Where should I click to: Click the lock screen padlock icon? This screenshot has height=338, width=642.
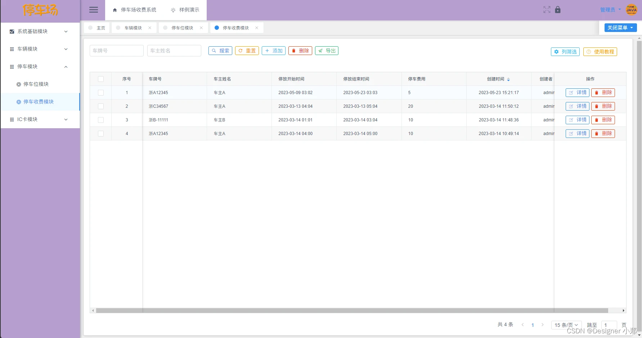[x=558, y=10]
